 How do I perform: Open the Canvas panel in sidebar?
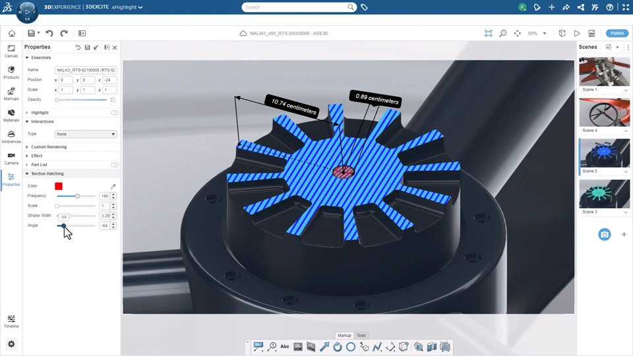pos(11,51)
